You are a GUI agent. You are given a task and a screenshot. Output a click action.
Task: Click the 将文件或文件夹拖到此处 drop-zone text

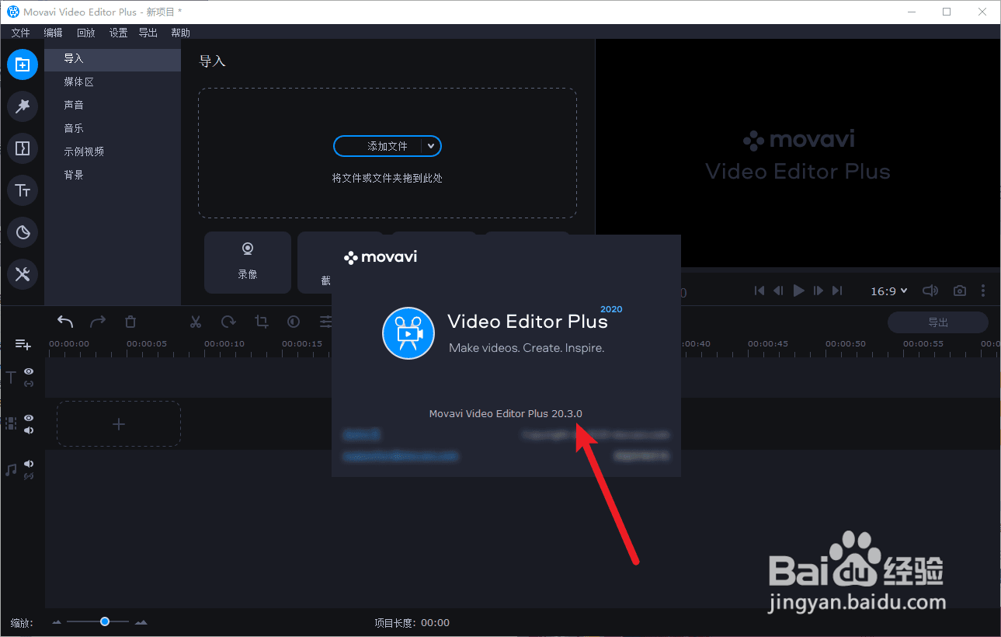click(388, 178)
